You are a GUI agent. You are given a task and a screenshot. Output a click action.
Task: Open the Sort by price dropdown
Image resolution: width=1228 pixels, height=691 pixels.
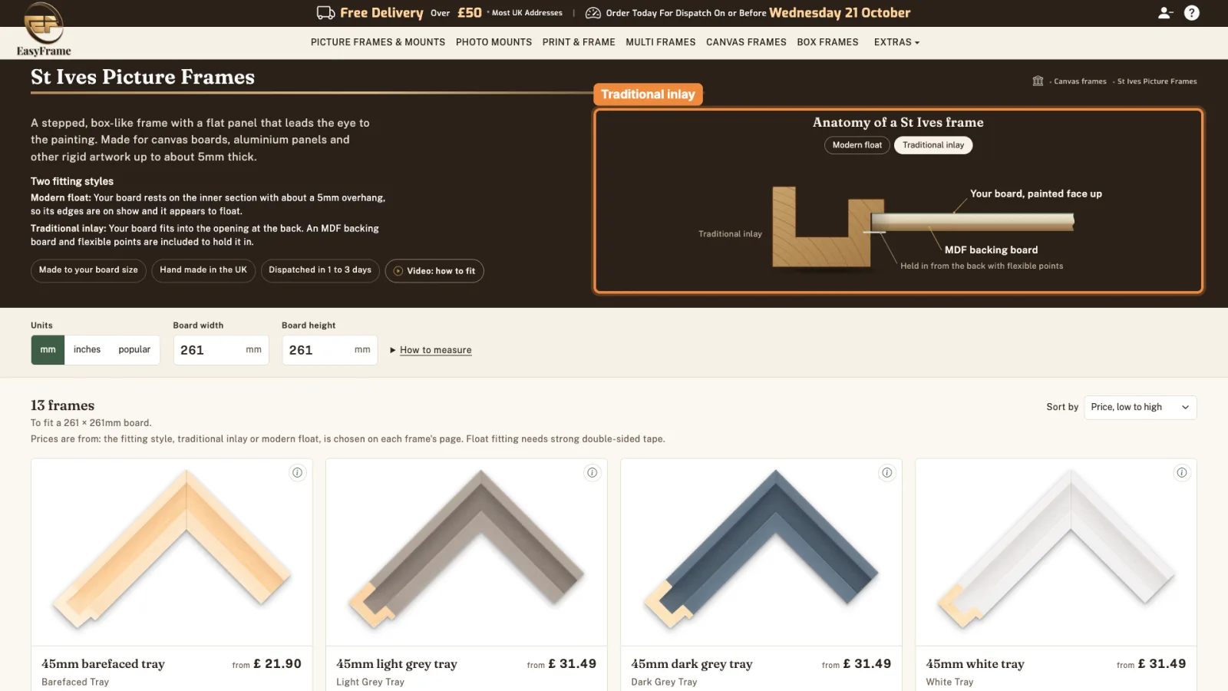point(1140,407)
